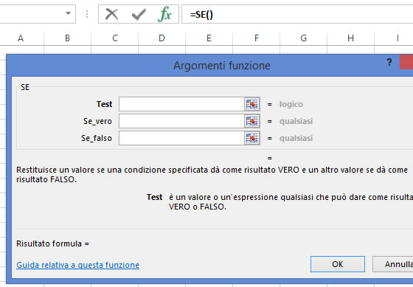Collapse dialog using Test range selector icon
This screenshot has width=413, height=287.
pyautogui.click(x=252, y=104)
